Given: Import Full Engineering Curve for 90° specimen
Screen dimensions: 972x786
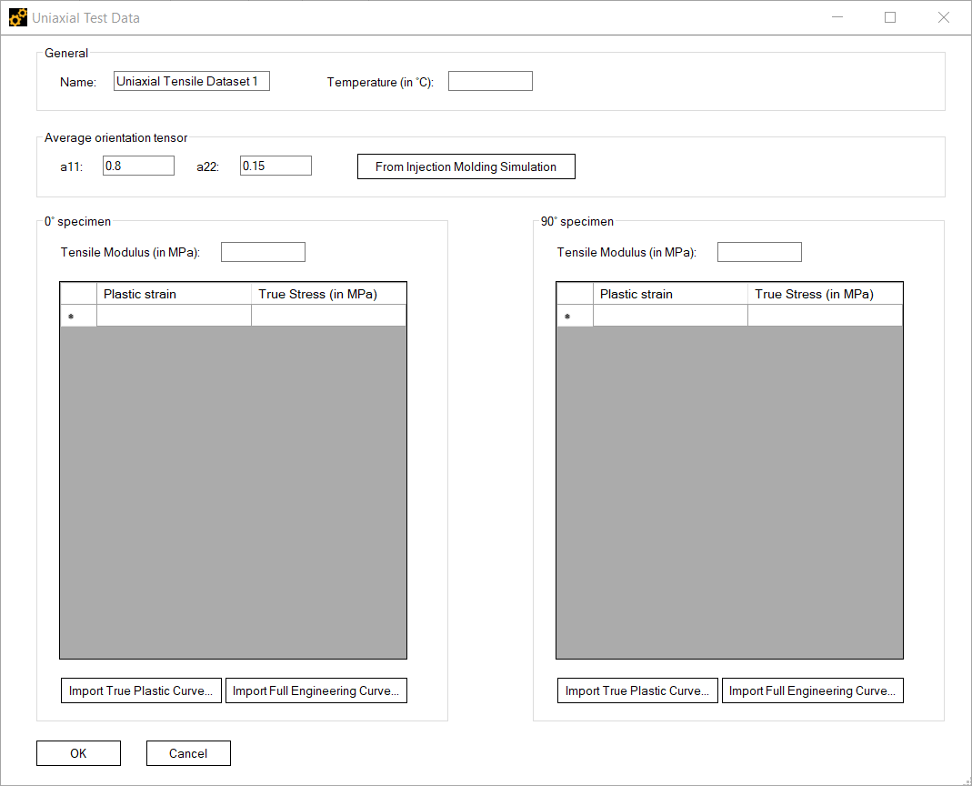Looking at the screenshot, I should (812, 690).
